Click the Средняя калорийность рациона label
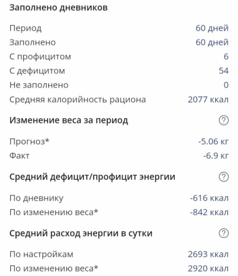 pyautogui.click(x=78, y=99)
